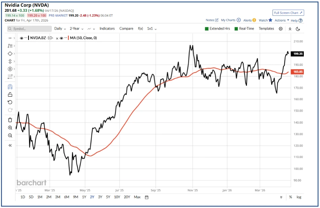Select the 2Y time range
The image size is (320, 208).
92,197
